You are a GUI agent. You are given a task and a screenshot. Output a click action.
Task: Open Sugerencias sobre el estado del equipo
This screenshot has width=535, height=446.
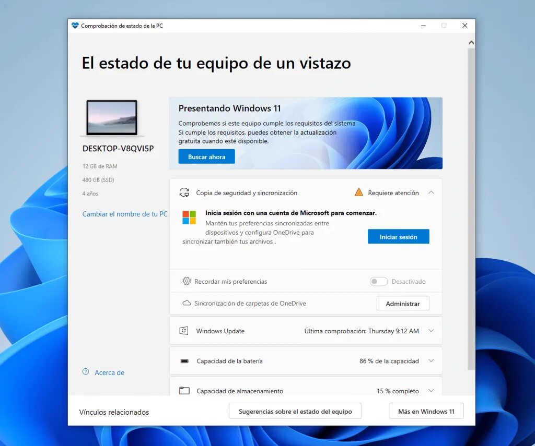[295, 411]
